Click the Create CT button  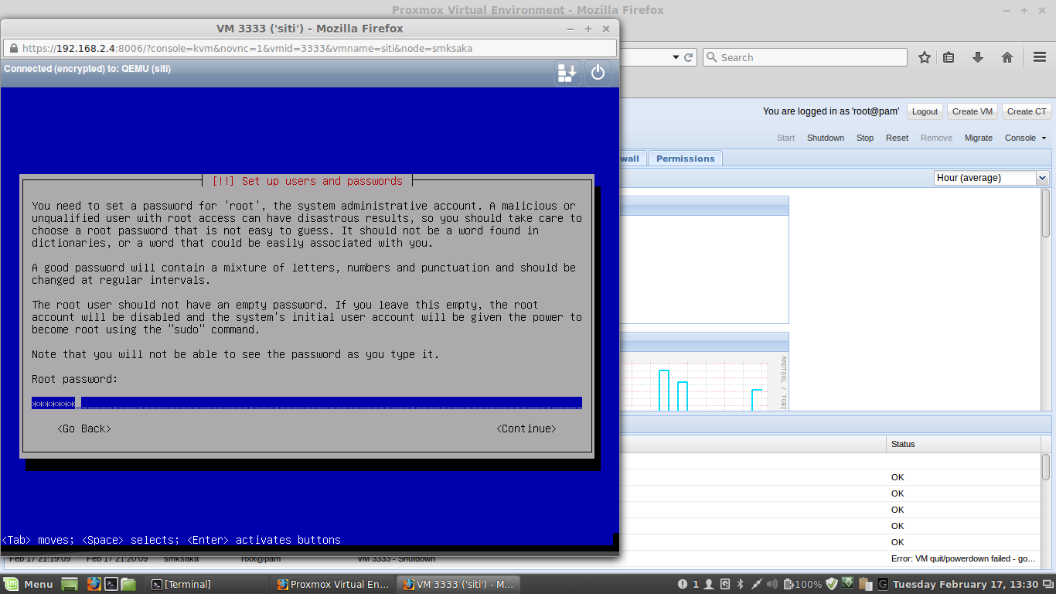coord(1027,111)
